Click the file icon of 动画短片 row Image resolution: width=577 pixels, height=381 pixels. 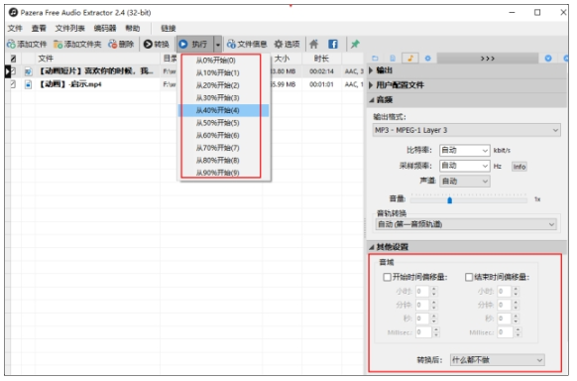click(29, 71)
